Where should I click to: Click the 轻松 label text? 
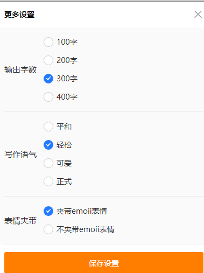coord(64,145)
